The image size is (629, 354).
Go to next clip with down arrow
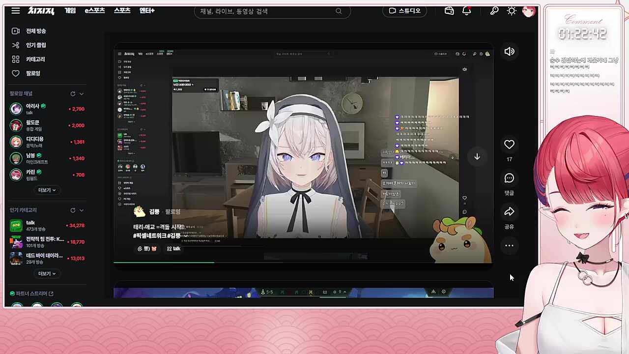(477, 156)
